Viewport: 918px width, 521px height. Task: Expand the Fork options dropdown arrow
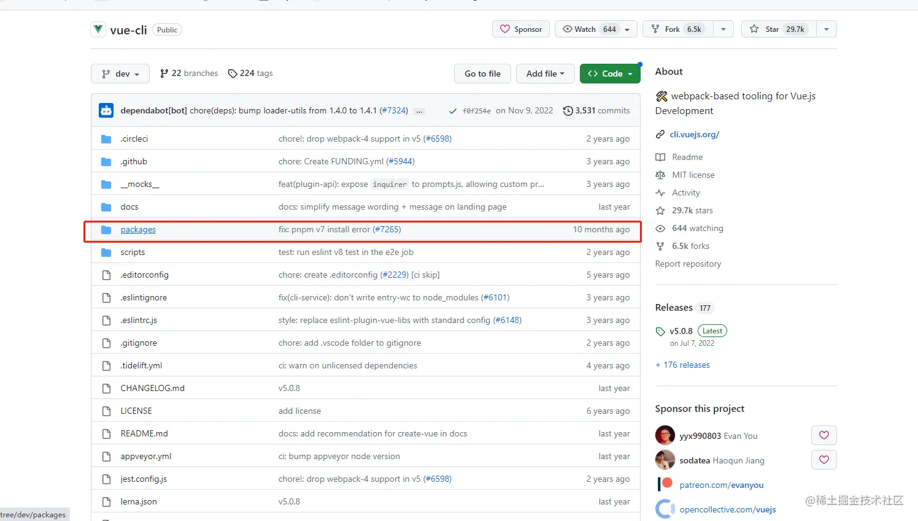coord(723,29)
